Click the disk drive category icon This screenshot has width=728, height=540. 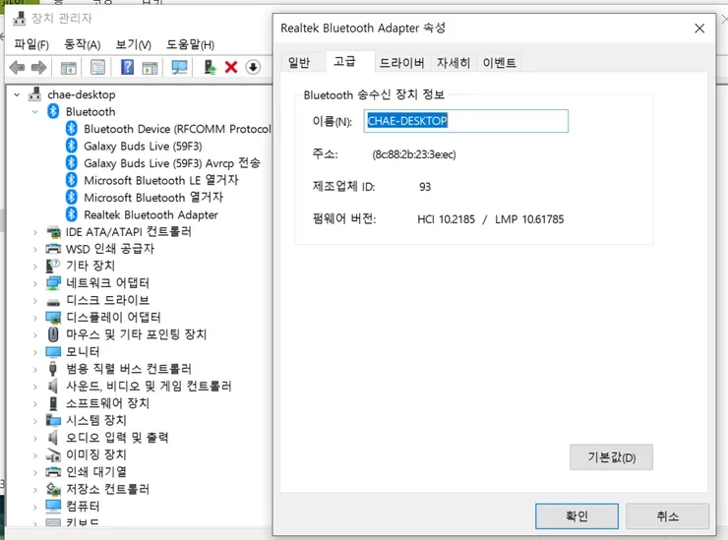(53, 302)
